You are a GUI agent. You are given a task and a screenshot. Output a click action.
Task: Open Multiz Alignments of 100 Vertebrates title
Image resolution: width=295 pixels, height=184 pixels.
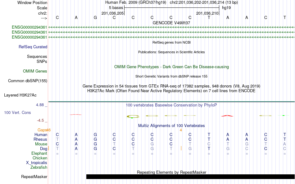pos(171,126)
